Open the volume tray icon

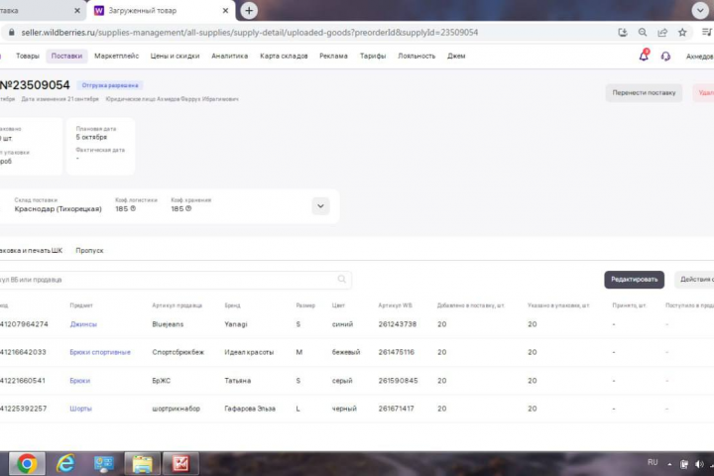pos(699,464)
